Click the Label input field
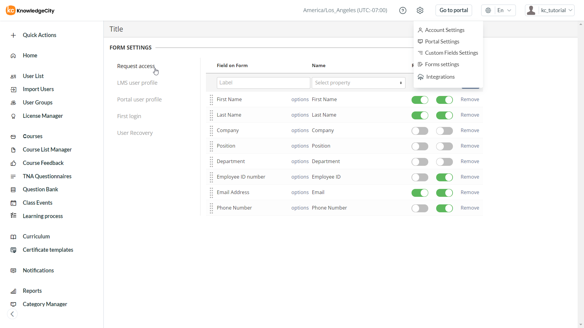Viewport: 584px width, 328px height. click(263, 83)
